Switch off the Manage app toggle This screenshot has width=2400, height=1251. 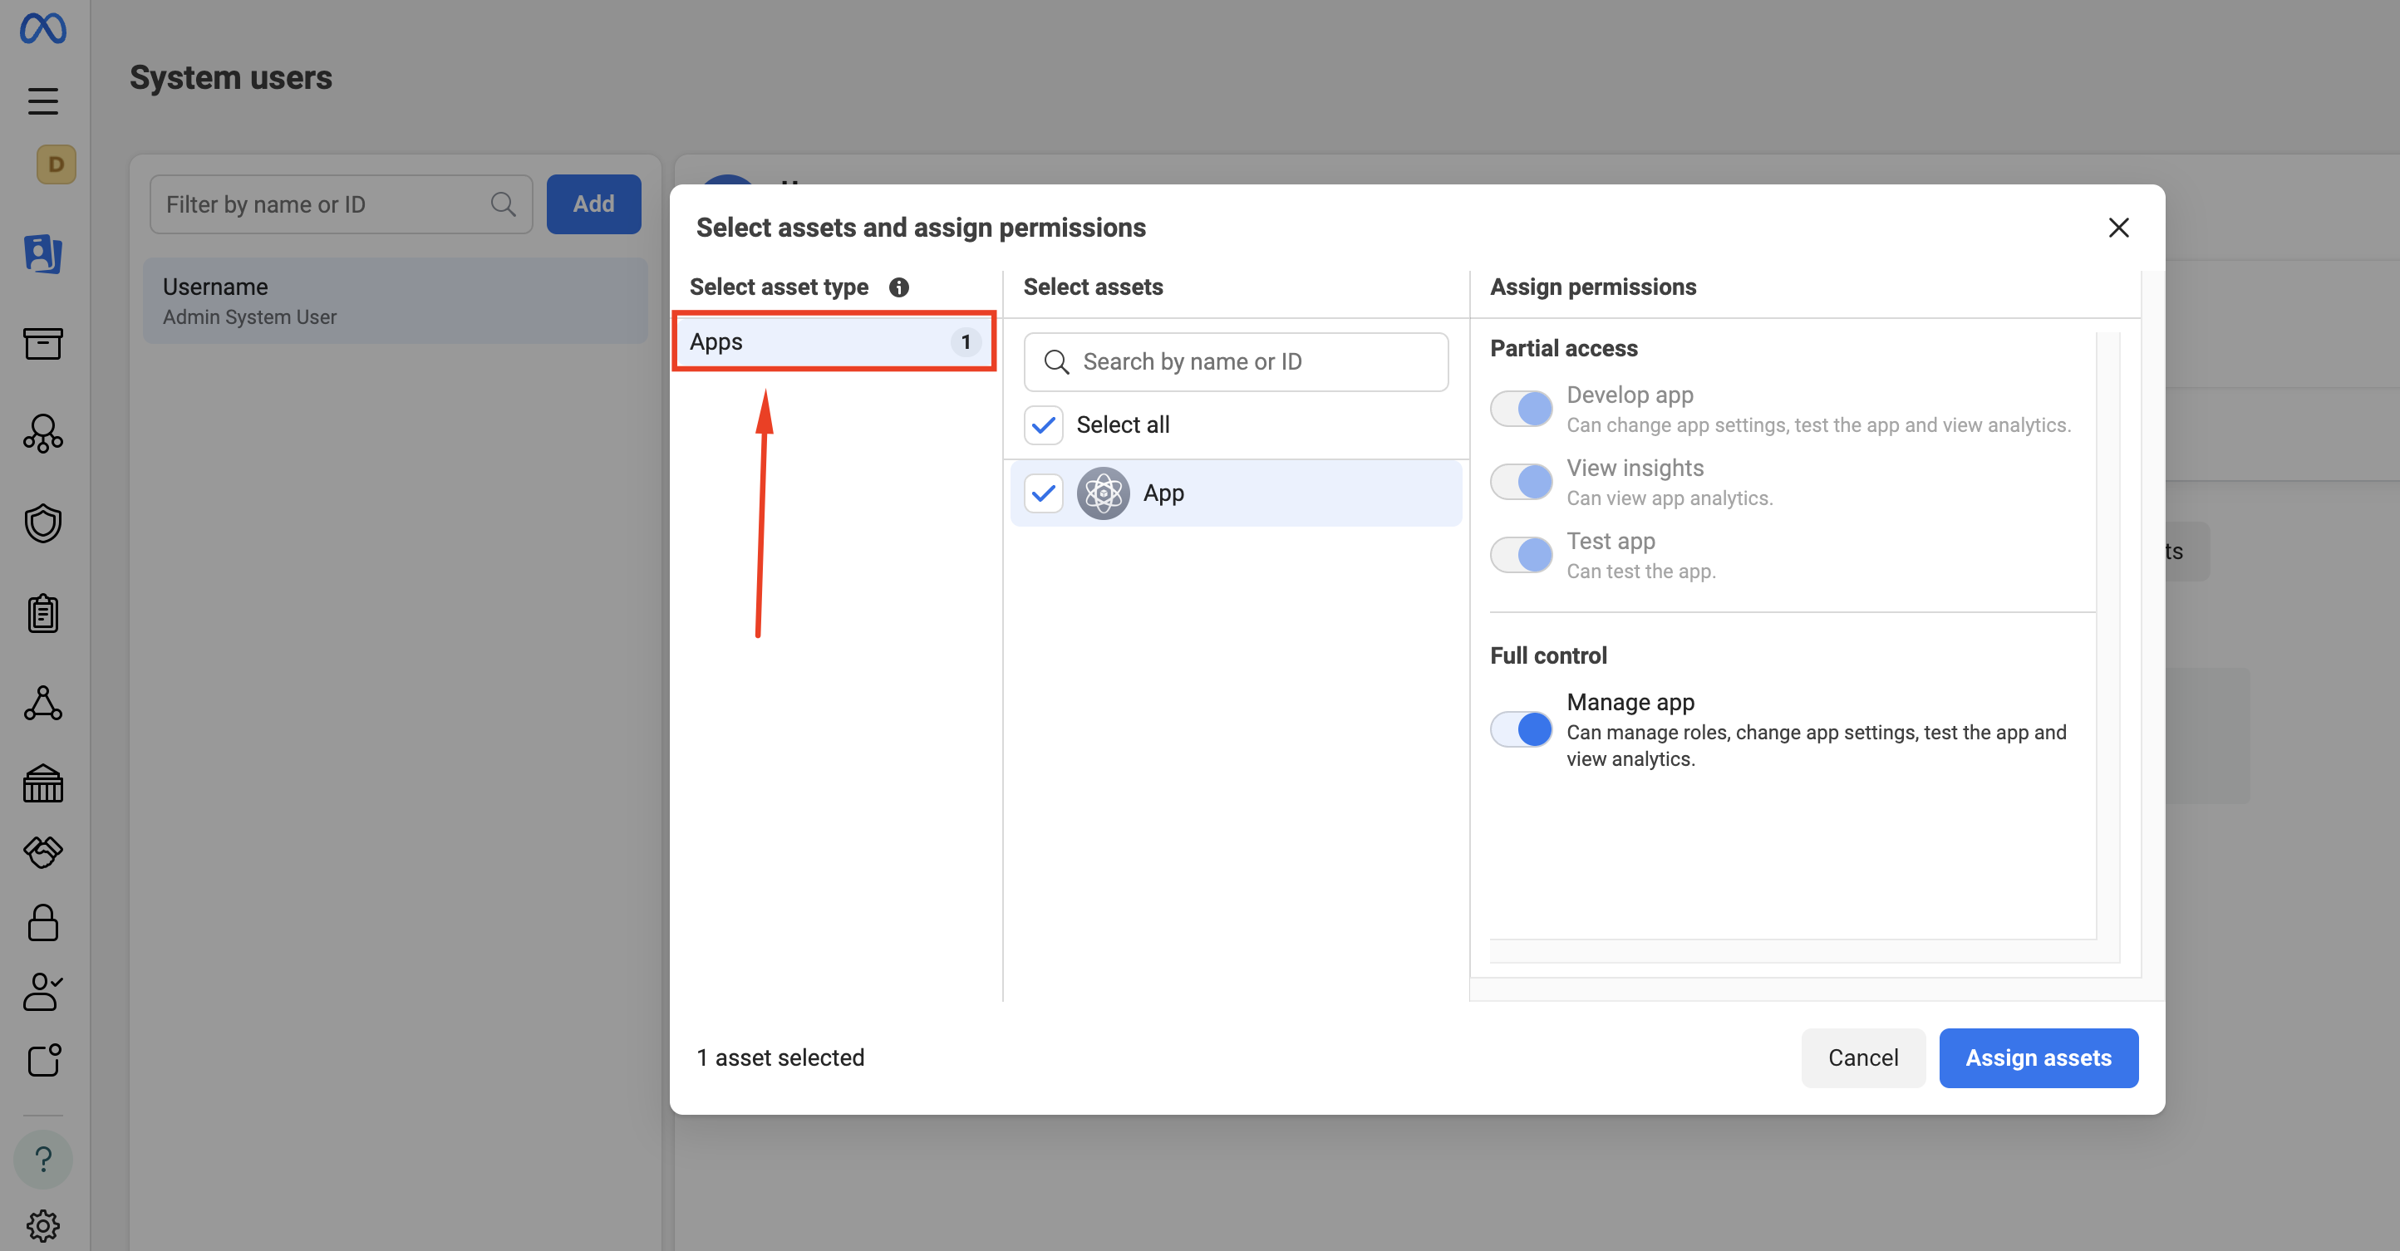click(1522, 729)
